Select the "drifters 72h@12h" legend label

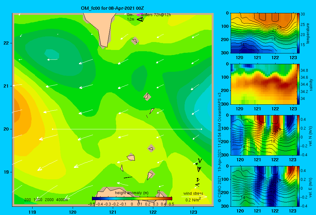(x=156, y=15)
